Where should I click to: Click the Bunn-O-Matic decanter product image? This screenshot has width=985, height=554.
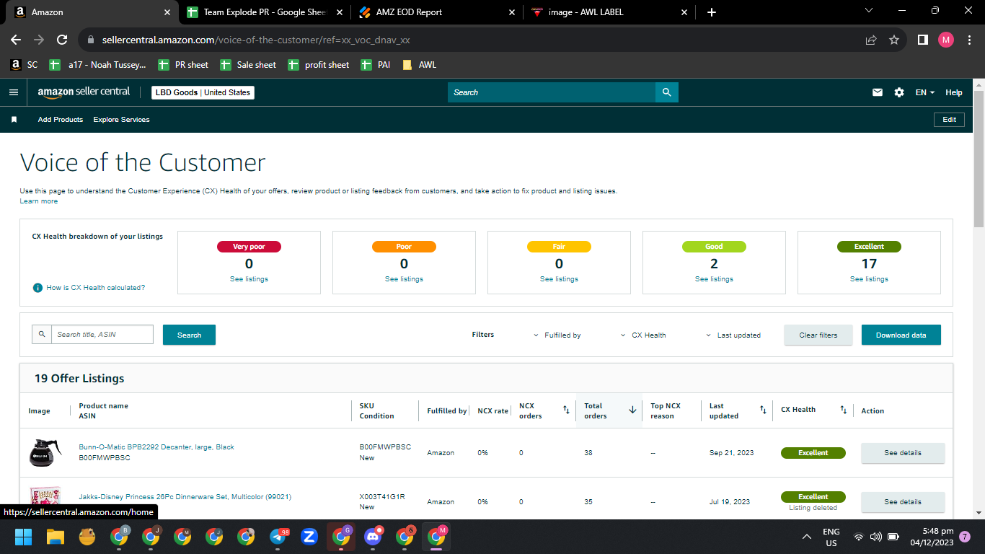[45, 453]
